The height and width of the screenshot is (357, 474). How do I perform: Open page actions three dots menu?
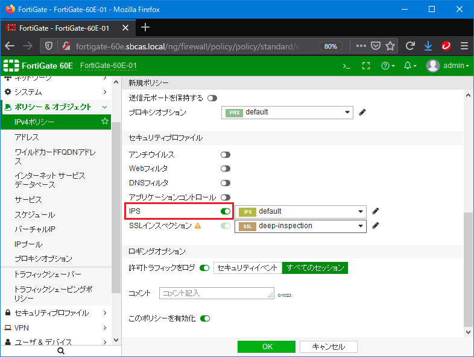coord(361,46)
